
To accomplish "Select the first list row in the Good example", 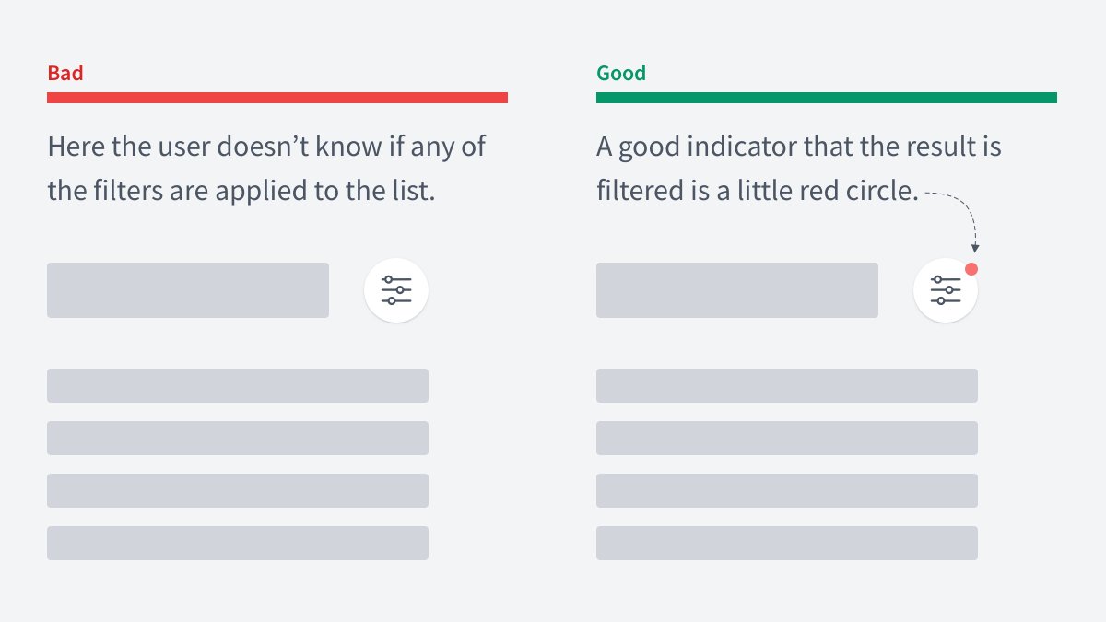I will pos(787,385).
